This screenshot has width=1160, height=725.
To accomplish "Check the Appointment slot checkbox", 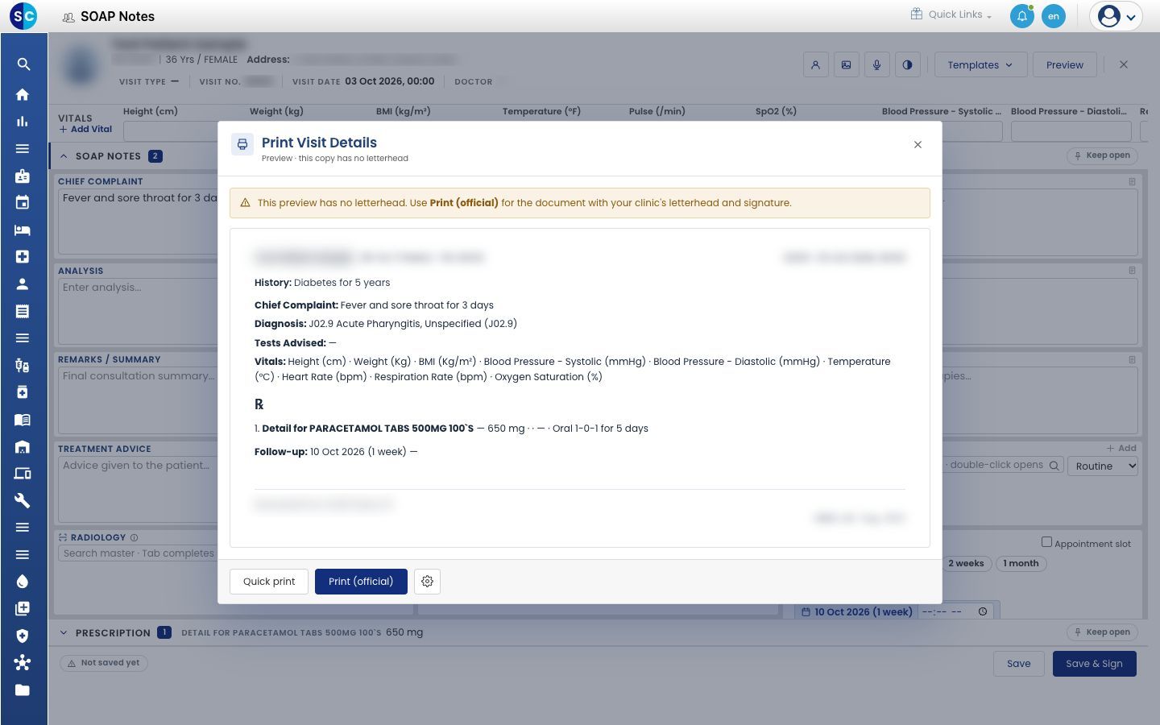I will pyautogui.click(x=1046, y=542).
